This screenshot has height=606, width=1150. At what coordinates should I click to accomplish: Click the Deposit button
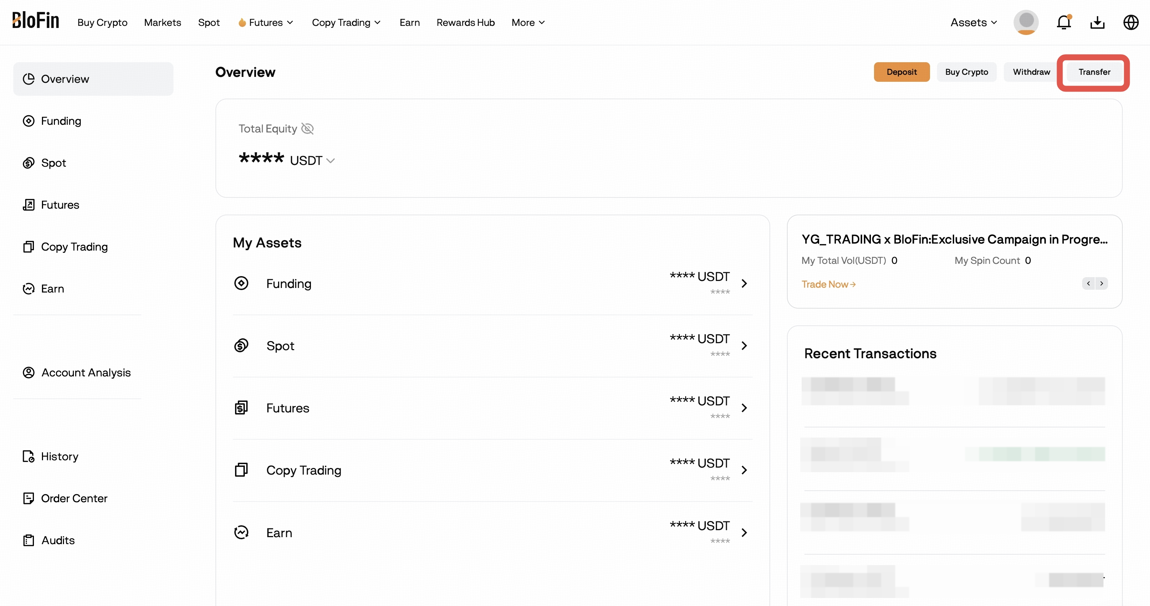coord(901,72)
